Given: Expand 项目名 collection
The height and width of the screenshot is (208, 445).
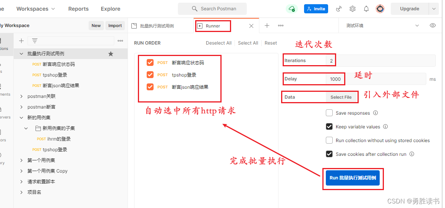Looking at the screenshot, I should tap(21, 192).
